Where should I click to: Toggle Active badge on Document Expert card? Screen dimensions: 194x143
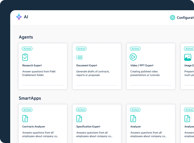coord(81,49)
